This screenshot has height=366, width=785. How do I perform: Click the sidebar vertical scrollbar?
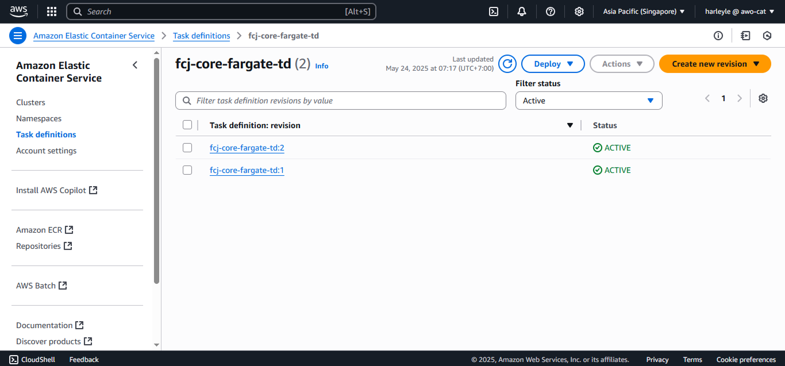point(157,170)
